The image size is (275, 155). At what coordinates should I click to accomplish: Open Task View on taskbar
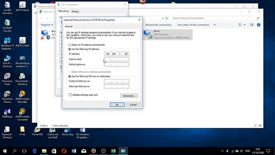pos(24,151)
